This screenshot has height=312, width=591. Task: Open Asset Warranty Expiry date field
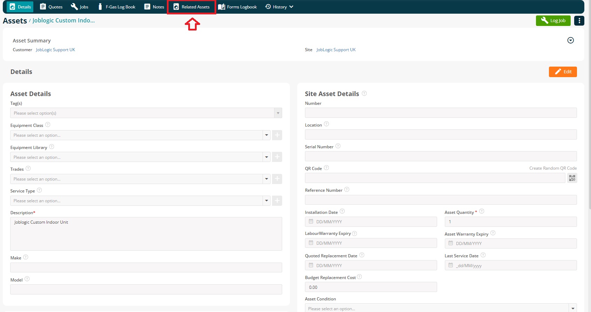point(511,243)
